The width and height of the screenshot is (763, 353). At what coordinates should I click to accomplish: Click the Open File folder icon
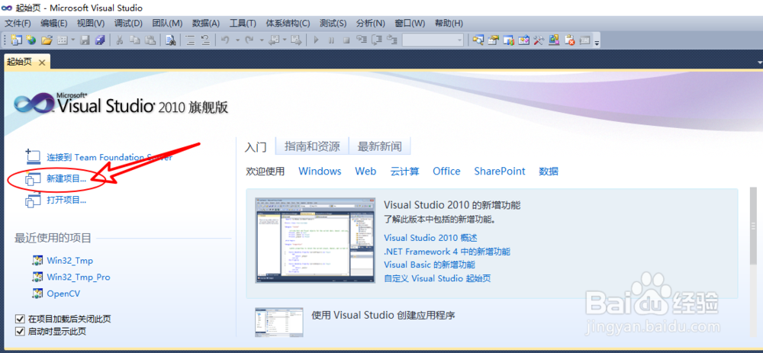47,40
